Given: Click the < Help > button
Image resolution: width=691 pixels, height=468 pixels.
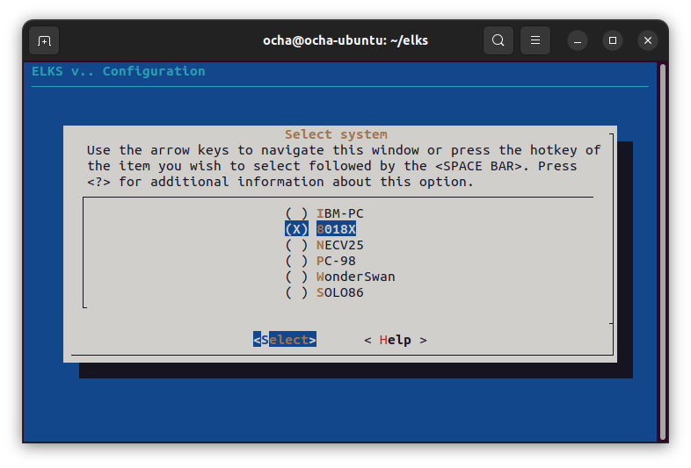Looking at the screenshot, I should pos(396,340).
